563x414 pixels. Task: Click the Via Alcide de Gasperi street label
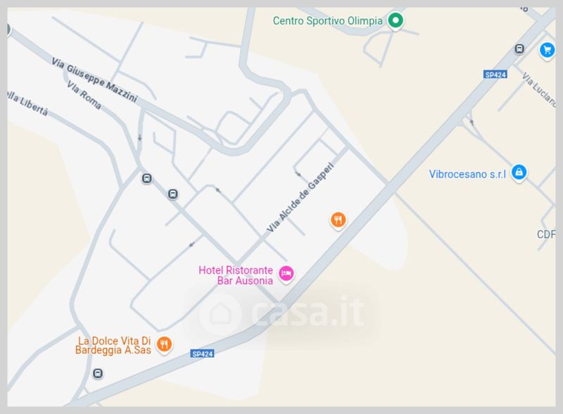pyautogui.click(x=301, y=198)
